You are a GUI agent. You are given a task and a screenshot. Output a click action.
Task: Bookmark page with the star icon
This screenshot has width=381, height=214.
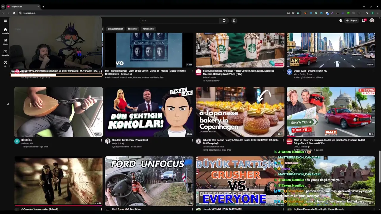pyautogui.click(x=298, y=13)
